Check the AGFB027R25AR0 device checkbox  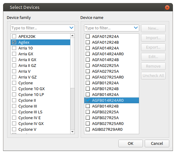pyautogui.click(x=88, y=123)
